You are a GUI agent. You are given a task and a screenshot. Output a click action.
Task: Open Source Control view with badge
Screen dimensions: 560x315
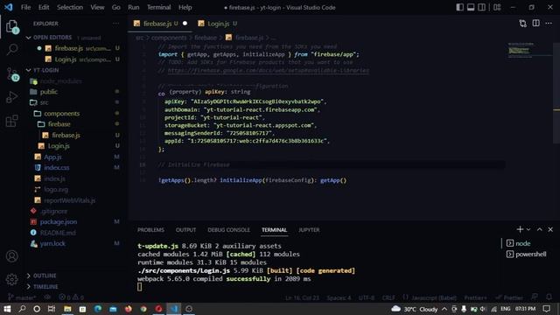[12, 73]
